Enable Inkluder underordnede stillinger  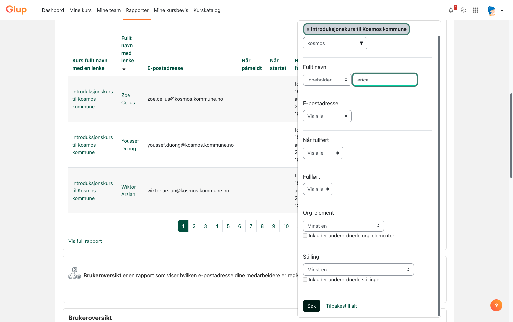[x=305, y=280]
